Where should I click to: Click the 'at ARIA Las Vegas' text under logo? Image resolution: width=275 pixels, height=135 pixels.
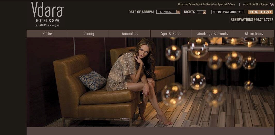point(47,25)
